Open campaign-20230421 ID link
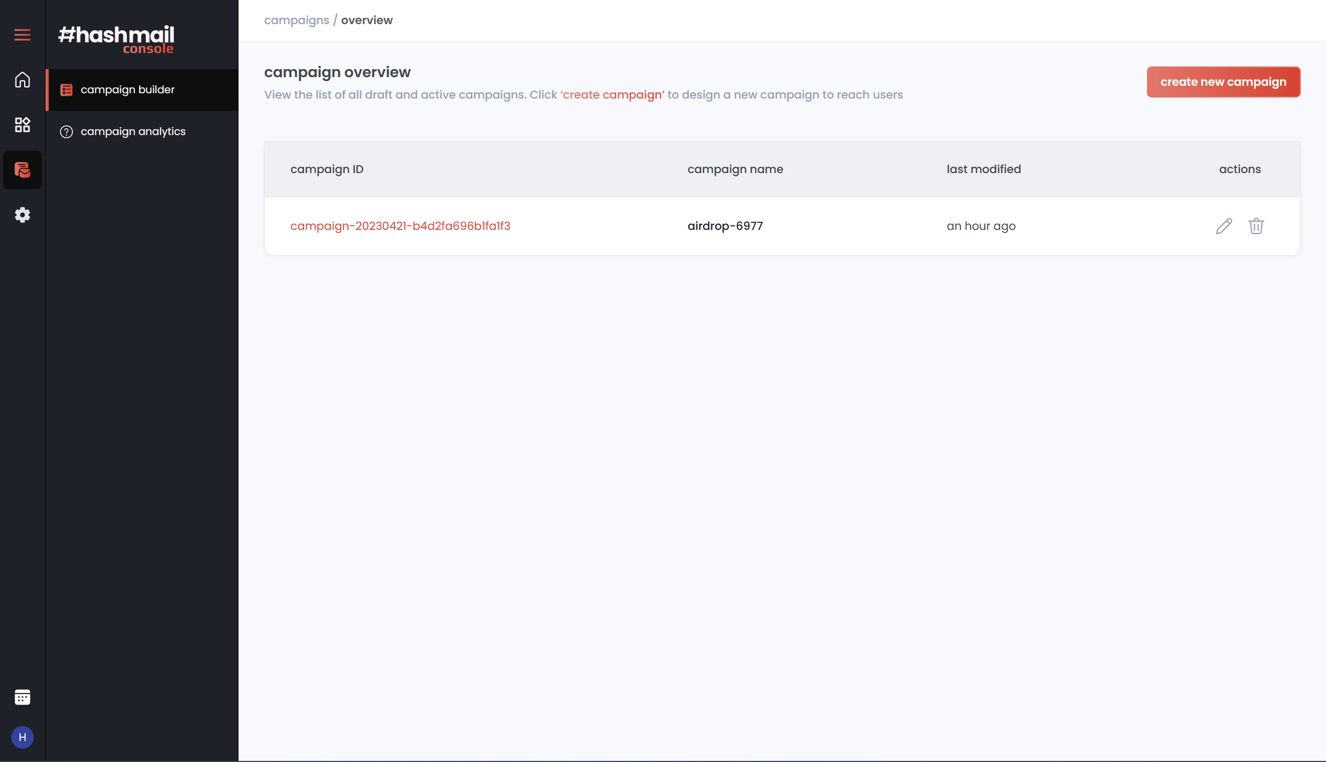1326x762 pixels. pos(400,226)
